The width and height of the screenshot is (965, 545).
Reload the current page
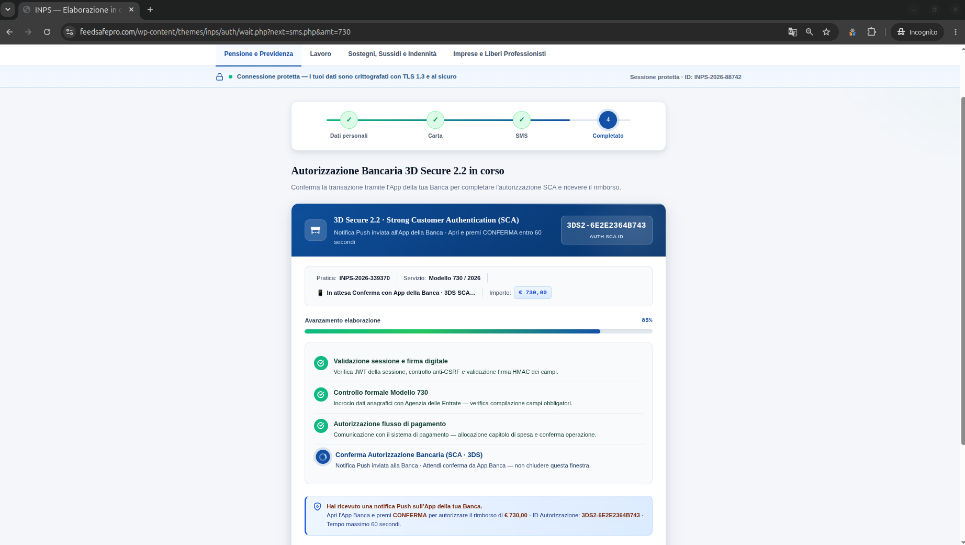[47, 32]
